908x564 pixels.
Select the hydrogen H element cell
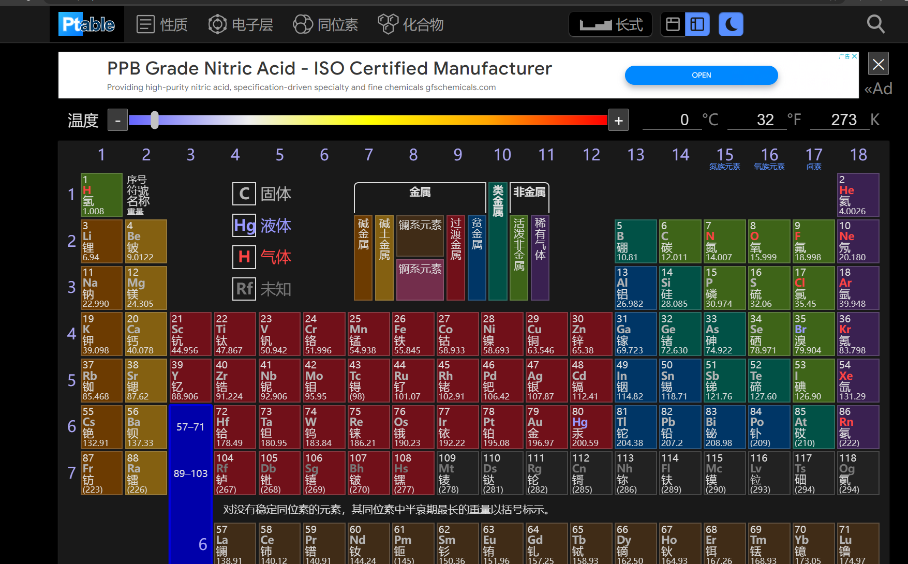click(101, 195)
